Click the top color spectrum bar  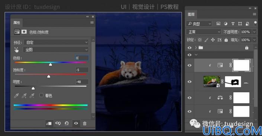(51, 105)
